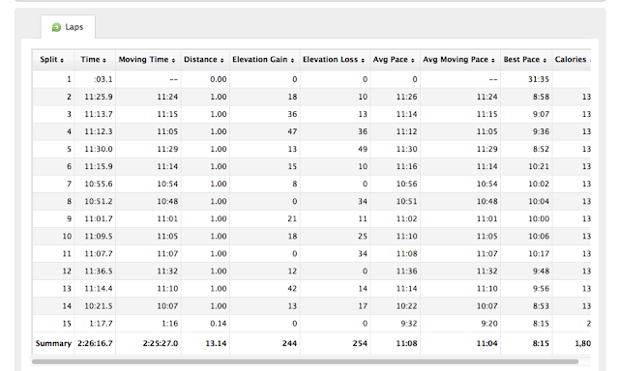
Task: Click split 11 best pace '10:17'
Action: [539, 253]
